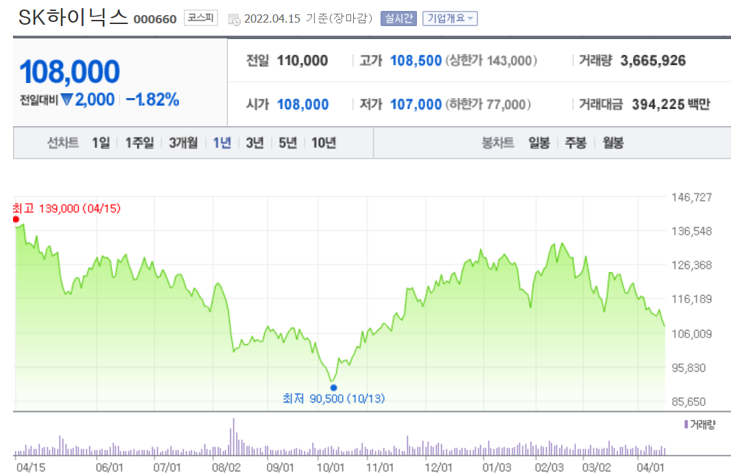Click the 04/01 x-axis date label
Image resolution: width=731 pixels, height=476 pixels.
click(651, 467)
